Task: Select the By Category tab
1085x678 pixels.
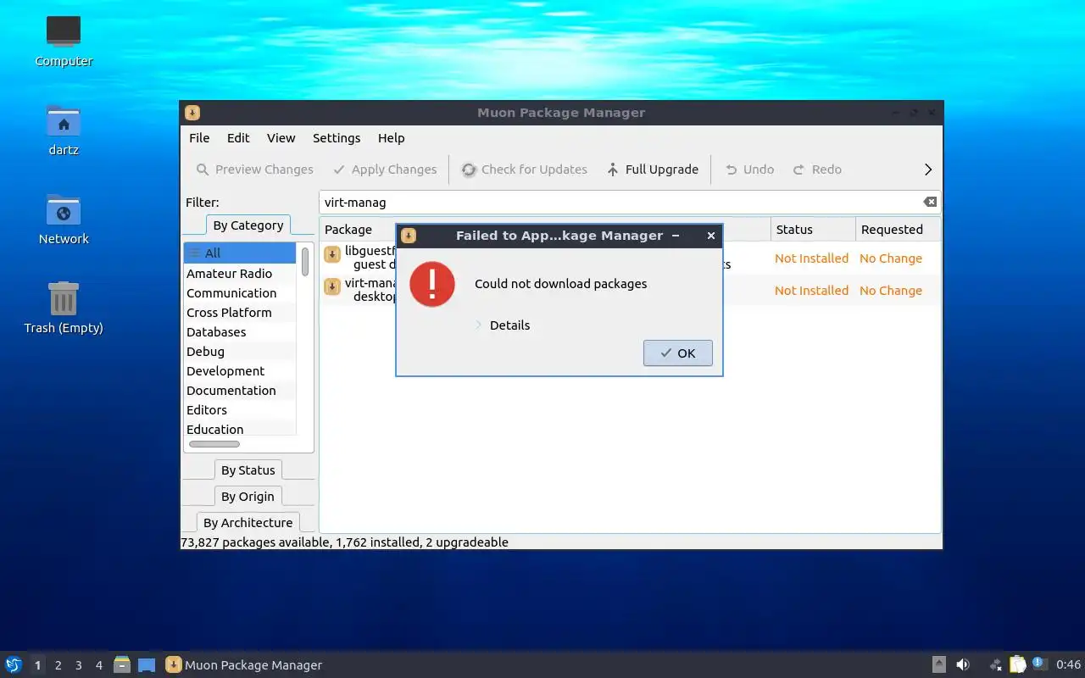Action: click(x=248, y=225)
